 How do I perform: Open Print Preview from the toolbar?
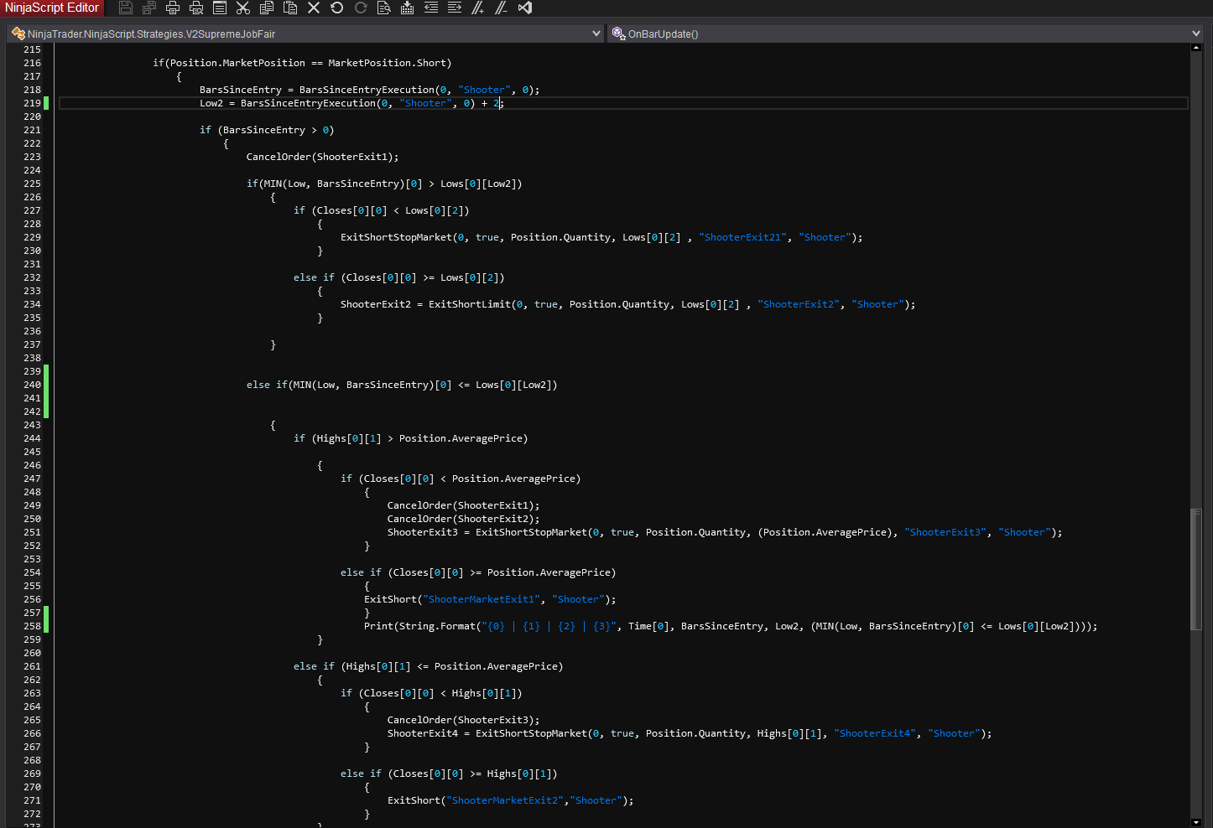point(196,8)
